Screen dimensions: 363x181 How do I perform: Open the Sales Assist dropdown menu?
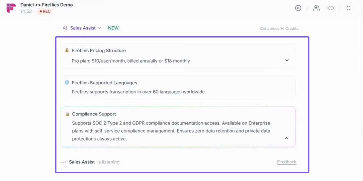pos(99,28)
